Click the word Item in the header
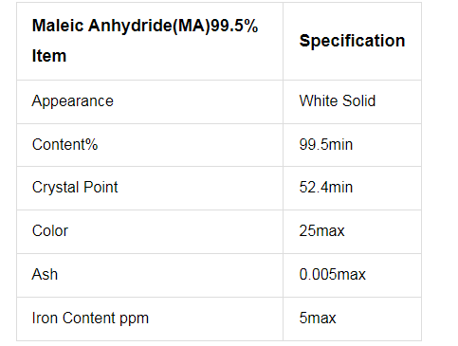 49,56
